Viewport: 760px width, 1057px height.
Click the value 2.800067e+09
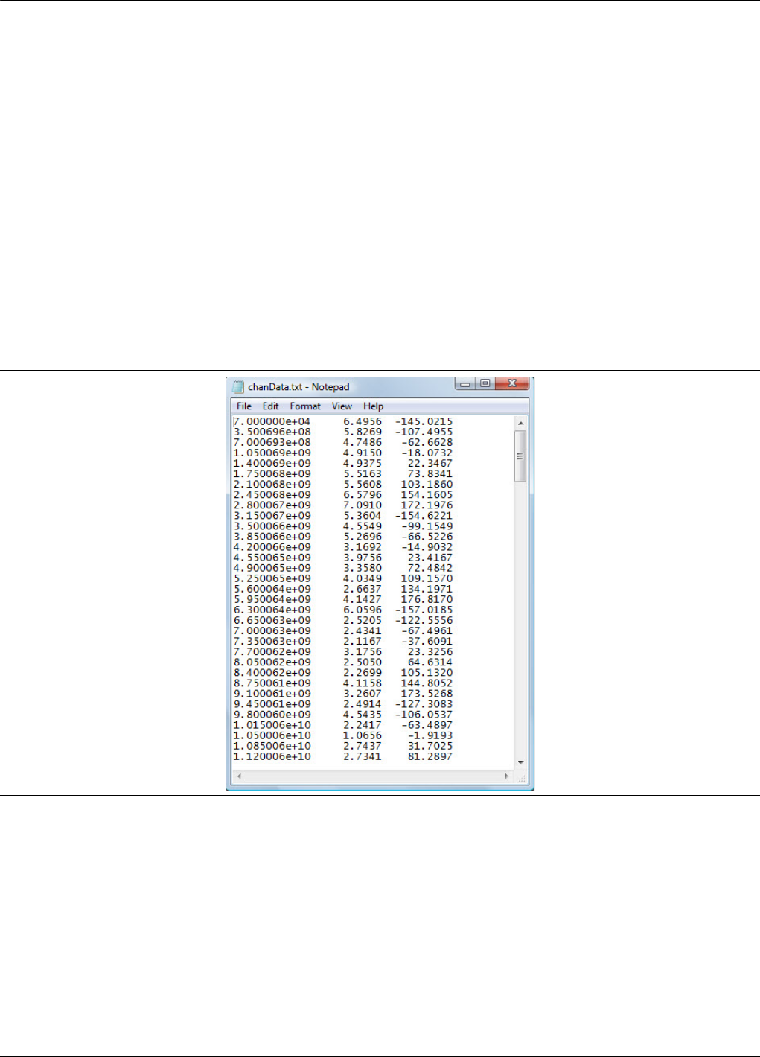coord(272,505)
